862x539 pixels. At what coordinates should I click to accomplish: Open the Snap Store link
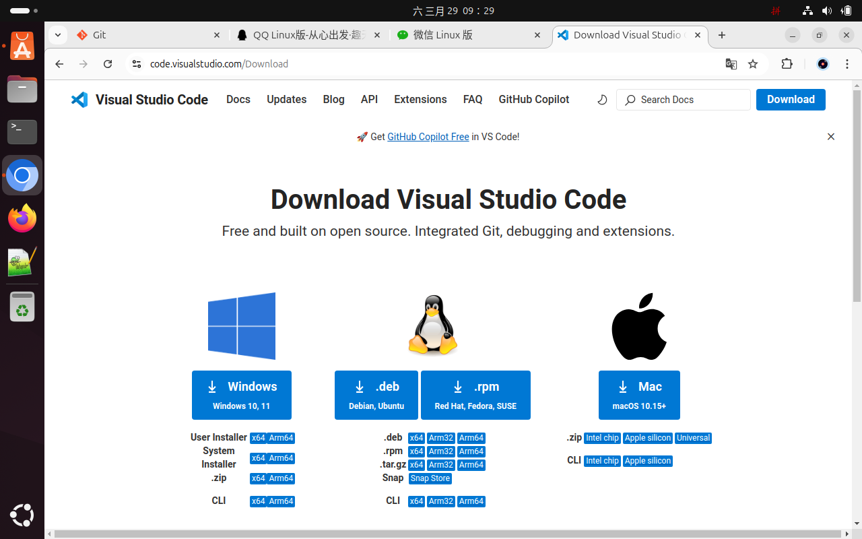click(430, 478)
